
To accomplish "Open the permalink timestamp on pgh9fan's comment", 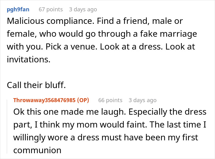I will [83, 9].
